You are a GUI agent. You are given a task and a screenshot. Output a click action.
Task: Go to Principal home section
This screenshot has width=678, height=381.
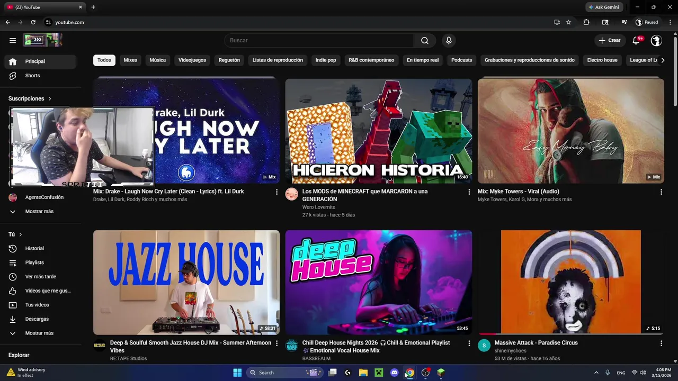pyautogui.click(x=40, y=61)
